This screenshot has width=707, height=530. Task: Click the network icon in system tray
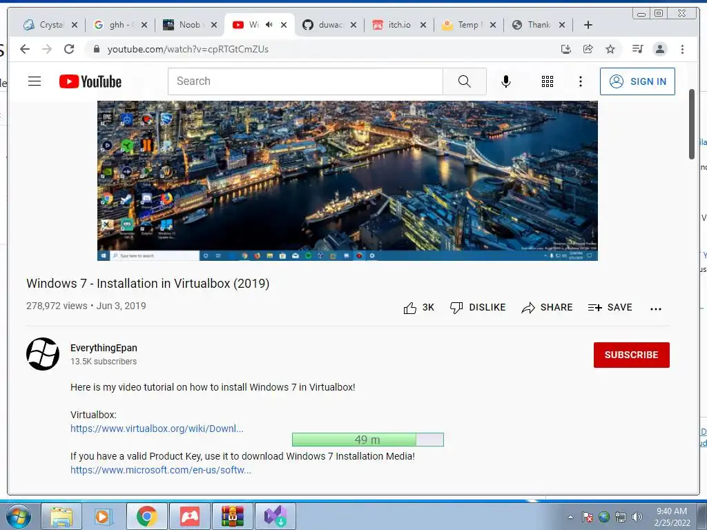coord(621,517)
